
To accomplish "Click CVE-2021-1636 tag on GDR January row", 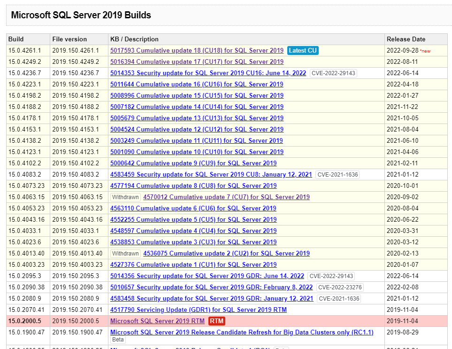I will (x=339, y=299).
